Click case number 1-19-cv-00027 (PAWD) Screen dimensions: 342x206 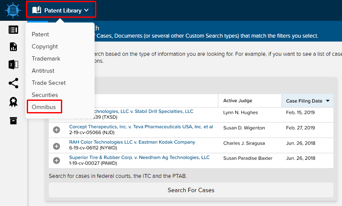93,163
